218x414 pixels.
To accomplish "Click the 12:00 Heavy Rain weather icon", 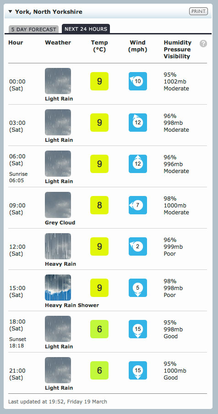I will [x=58, y=246].
